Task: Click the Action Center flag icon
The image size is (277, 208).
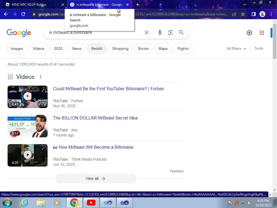Action: coord(230,203)
